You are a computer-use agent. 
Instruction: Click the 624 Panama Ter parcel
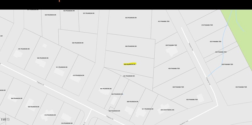coord(174,68)
